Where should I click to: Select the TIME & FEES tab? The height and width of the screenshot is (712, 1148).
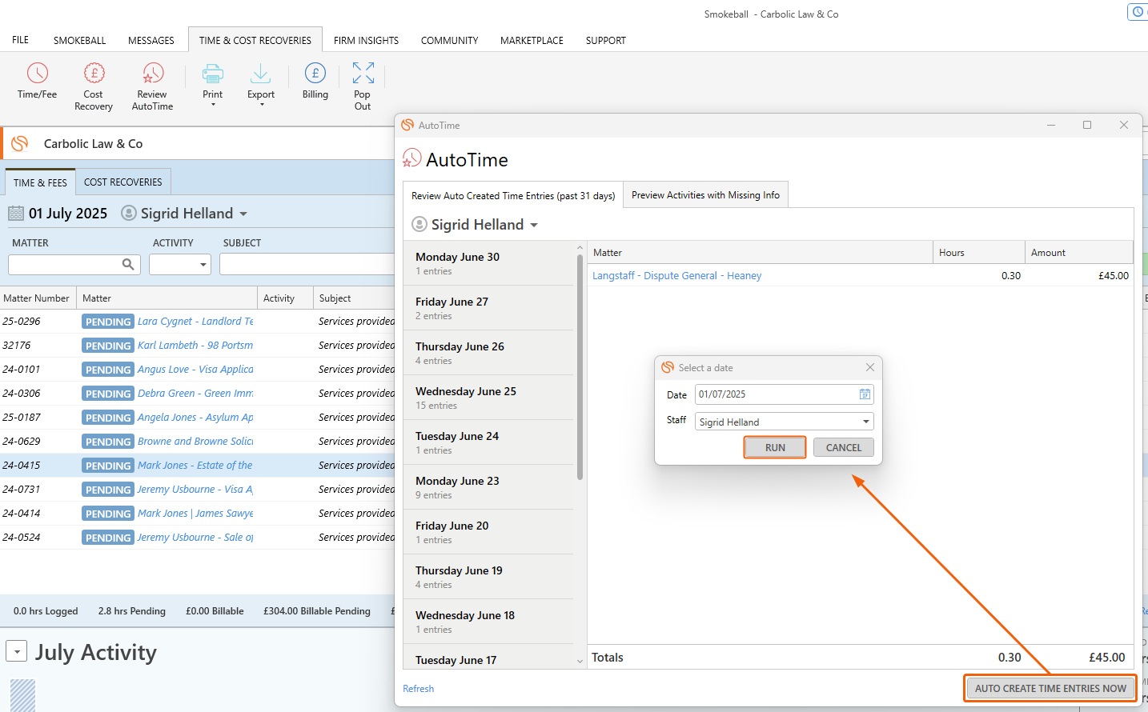40,182
